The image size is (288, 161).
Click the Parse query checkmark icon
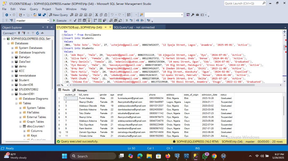coord(75,20)
